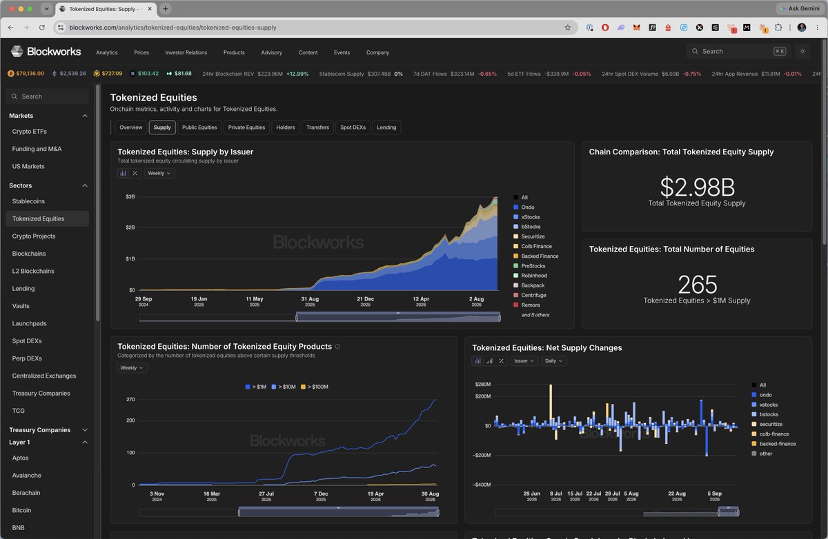The width and height of the screenshot is (828, 539).
Task: Click the Blockworks logo in header
Action: tap(46, 52)
